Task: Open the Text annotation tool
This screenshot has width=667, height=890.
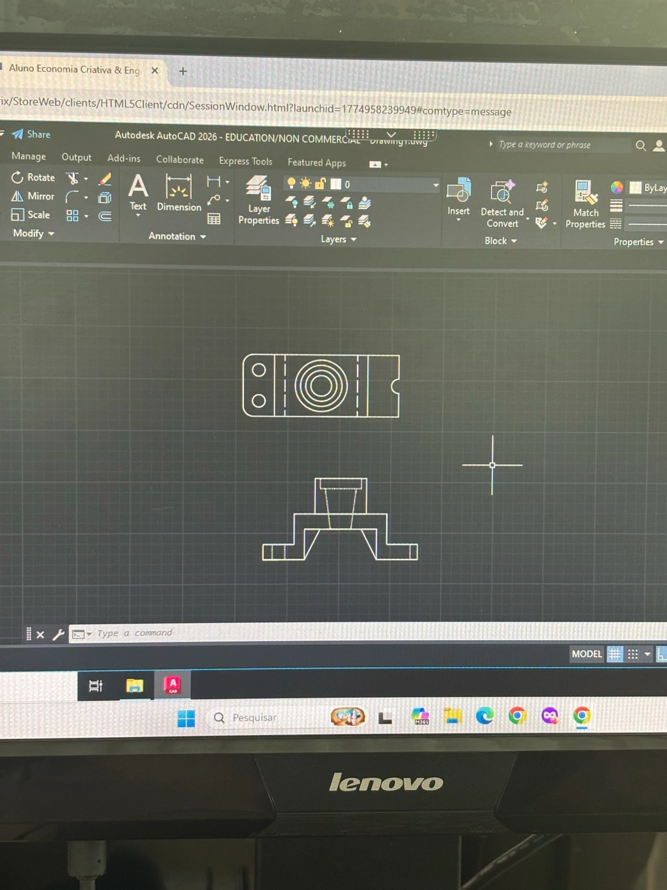Action: [138, 192]
